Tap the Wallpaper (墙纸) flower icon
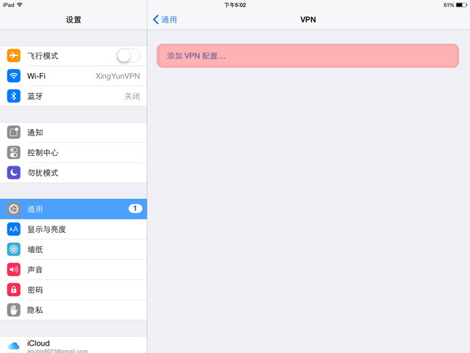Screen dimensions: 470x353 click(x=14, y=249)
